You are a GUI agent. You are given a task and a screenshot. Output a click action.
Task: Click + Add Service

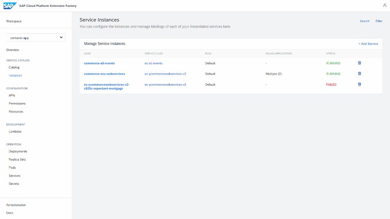(x=368, y=44)
